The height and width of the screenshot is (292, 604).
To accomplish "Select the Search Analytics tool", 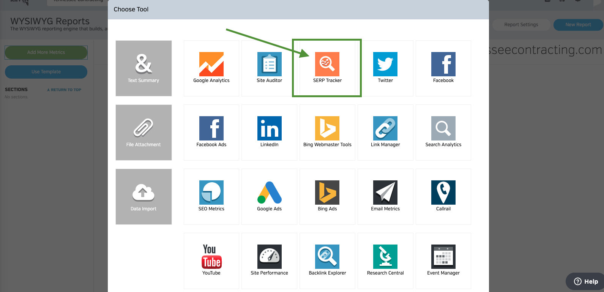I will pos(443,133).
